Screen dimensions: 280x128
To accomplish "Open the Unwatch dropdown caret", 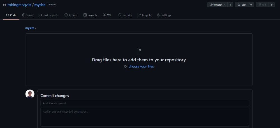I will 224,5.
